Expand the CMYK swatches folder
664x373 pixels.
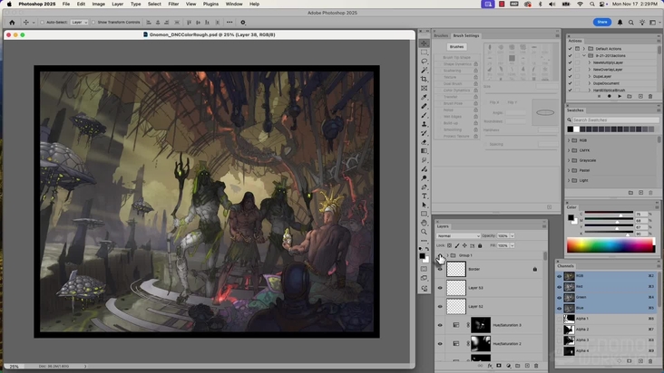(x=570, y=150)
